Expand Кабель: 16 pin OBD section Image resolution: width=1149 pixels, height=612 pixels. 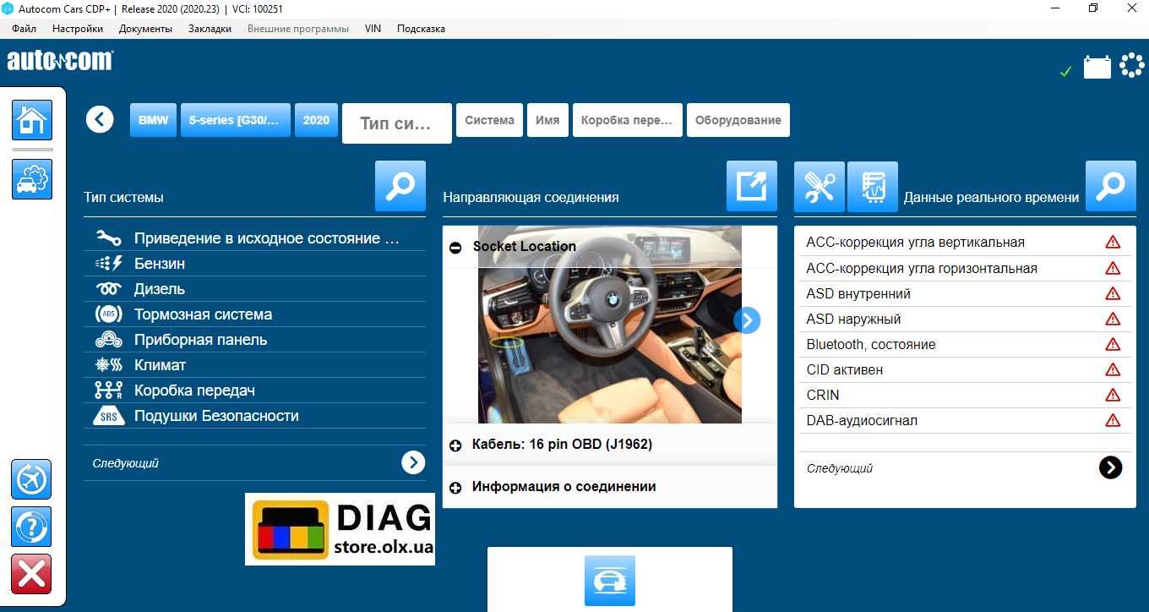(455, 445)
